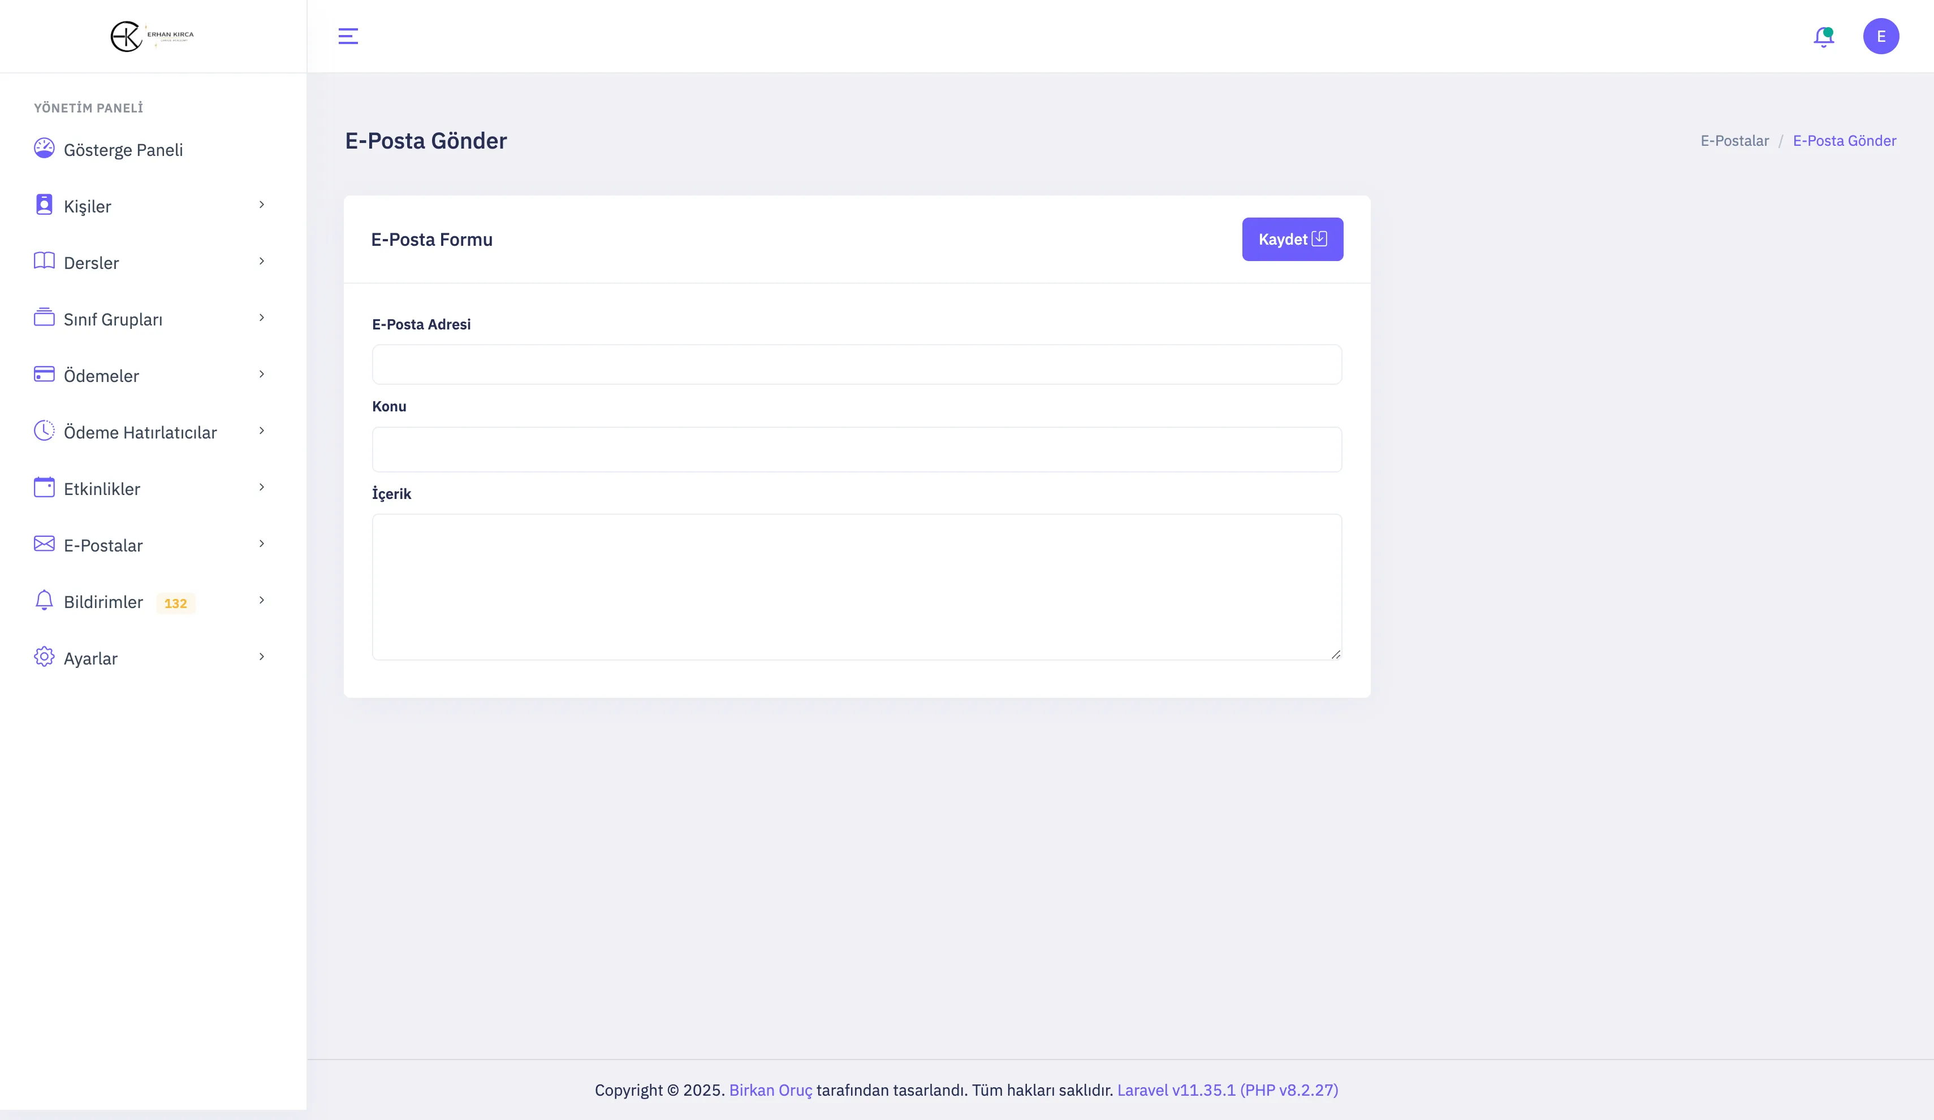Click the Erhan Kırca logo
Screen dimensions: 1934x1120
tap(152, 36)
